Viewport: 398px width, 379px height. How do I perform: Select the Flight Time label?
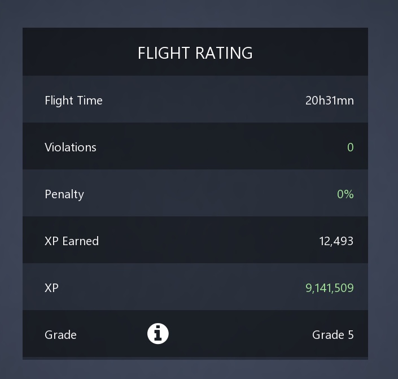tap(73, 101)
